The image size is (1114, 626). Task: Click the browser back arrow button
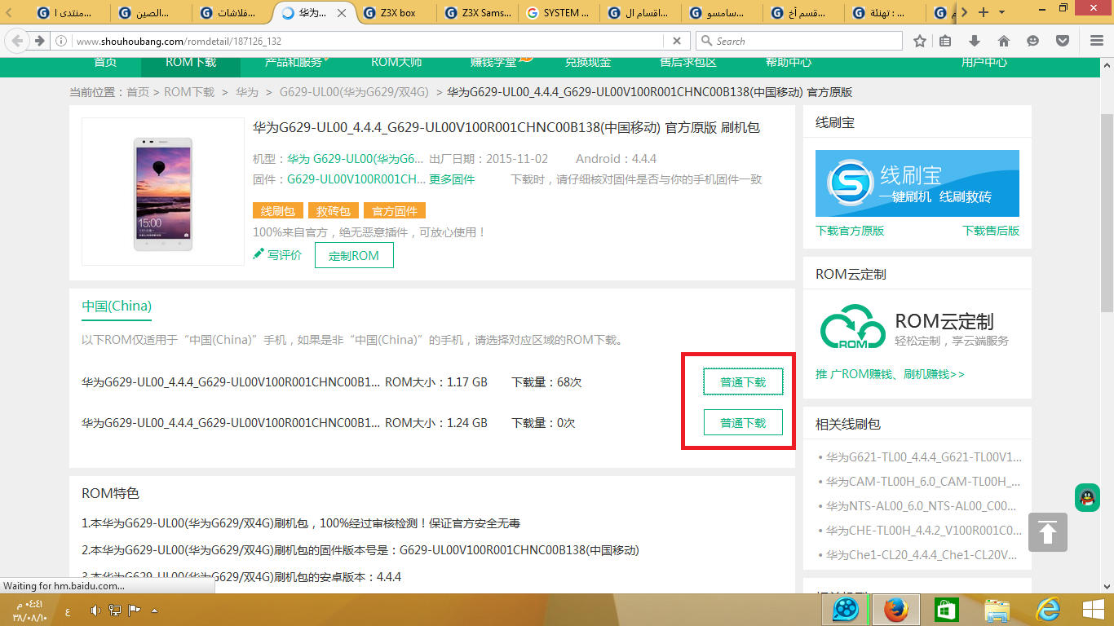[15, 41]
